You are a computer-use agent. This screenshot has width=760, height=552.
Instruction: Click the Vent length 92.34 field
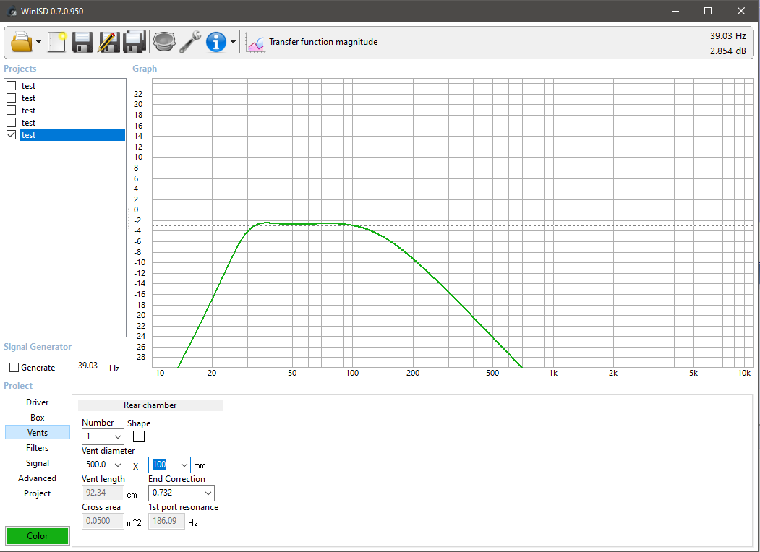[x=103, y=493]
